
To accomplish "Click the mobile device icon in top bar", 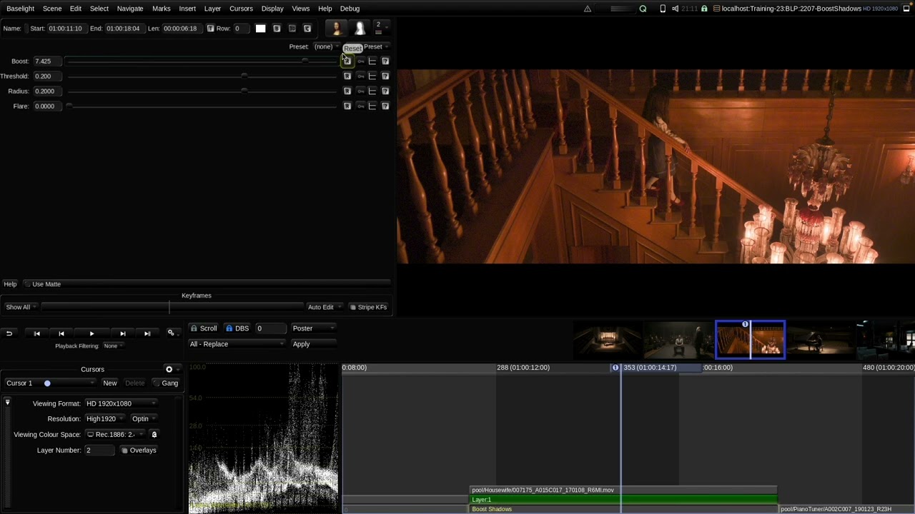I will 663,9.
